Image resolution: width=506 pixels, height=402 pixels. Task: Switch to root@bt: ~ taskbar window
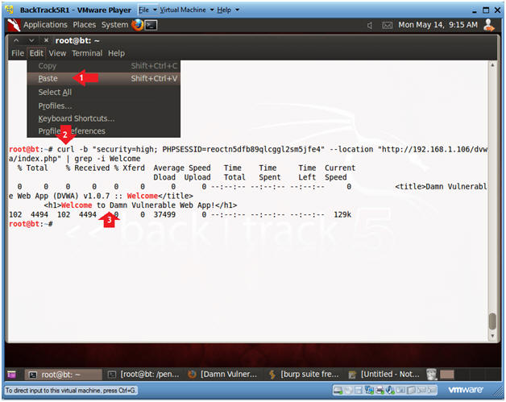click(63, 375)
